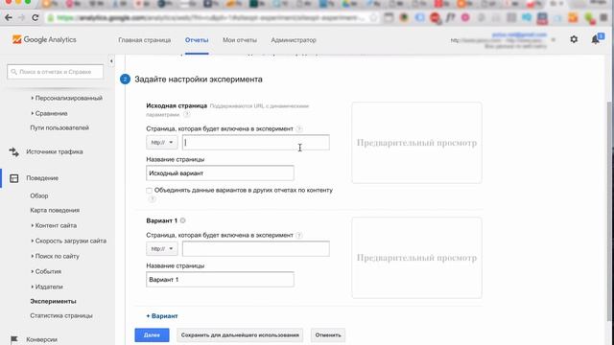Image resolution: width=614 pixels, height=345 pixels.
Task: Click Вариант 1 Предварительный просмотр preview box
Action: click(416, 258)
